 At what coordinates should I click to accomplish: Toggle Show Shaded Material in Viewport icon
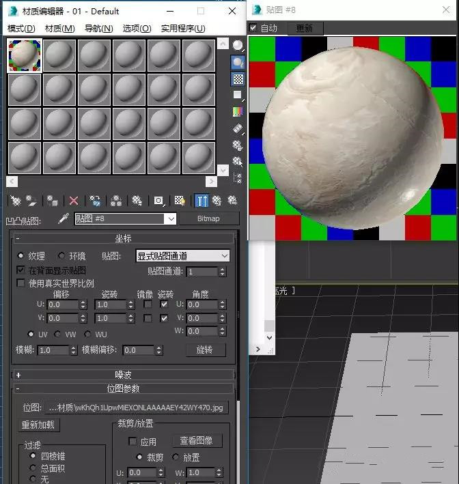180,201
